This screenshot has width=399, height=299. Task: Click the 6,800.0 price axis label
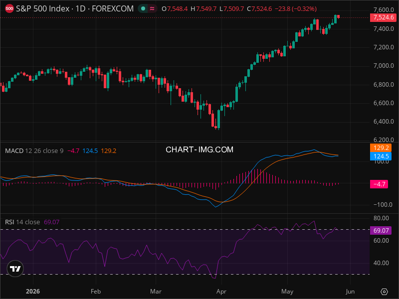pos(384,84)
